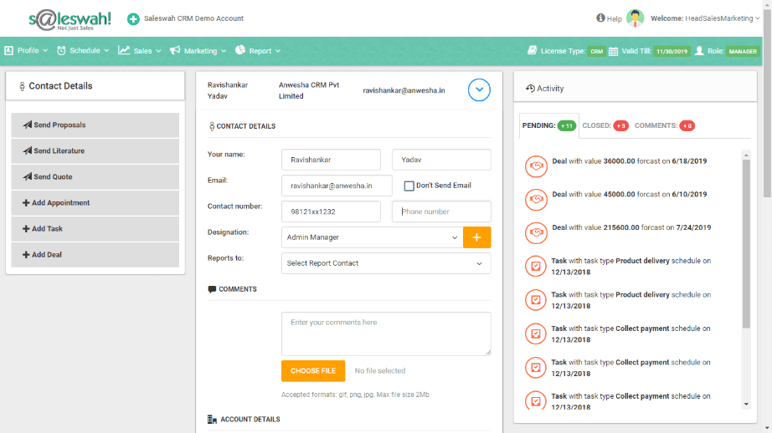The width and height of the screenshot is (772, 433).
Task: Click the second Collect payment task icon
Action: tap(536, 368)
